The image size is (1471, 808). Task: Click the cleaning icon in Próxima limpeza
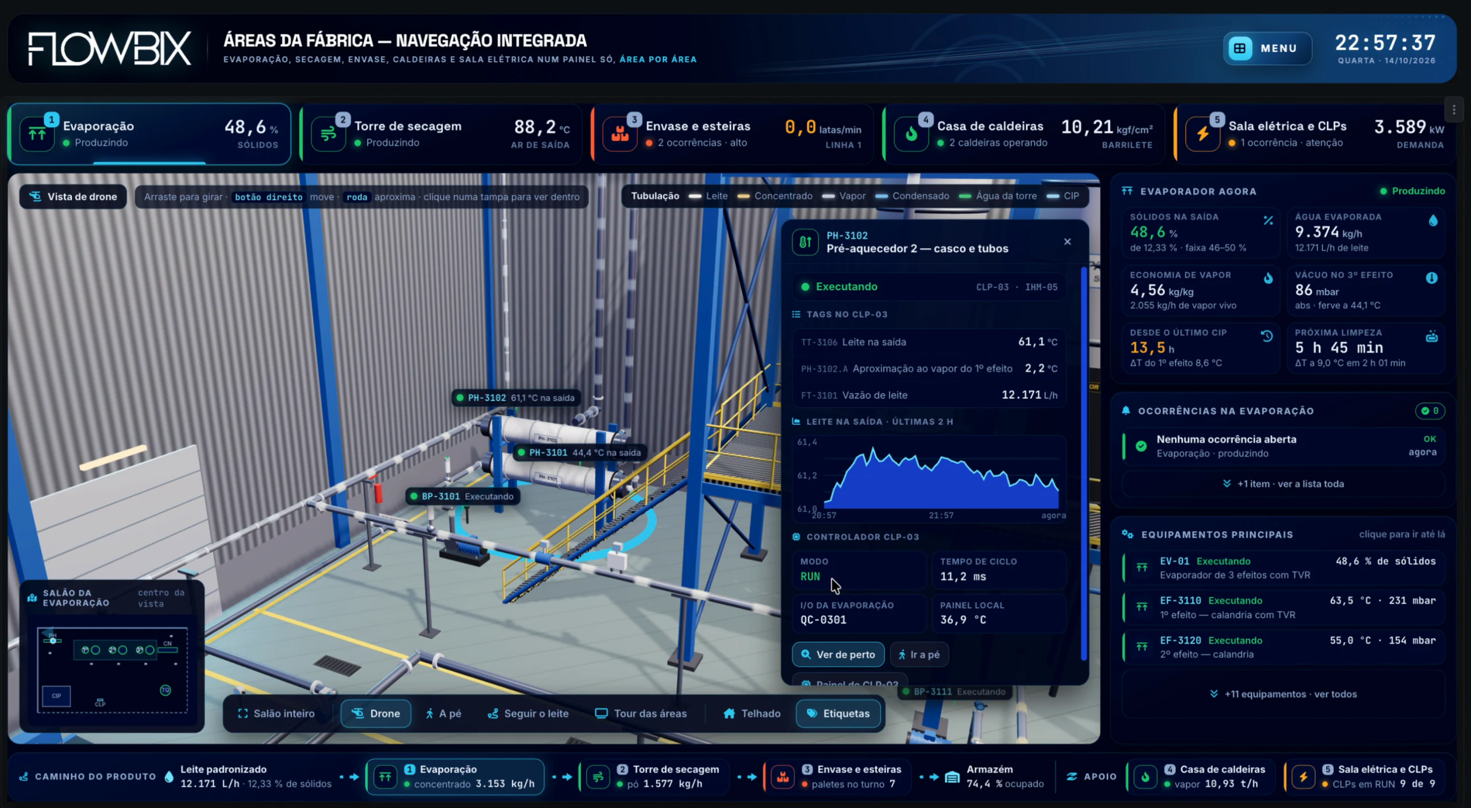click(x=1432, y=337)
